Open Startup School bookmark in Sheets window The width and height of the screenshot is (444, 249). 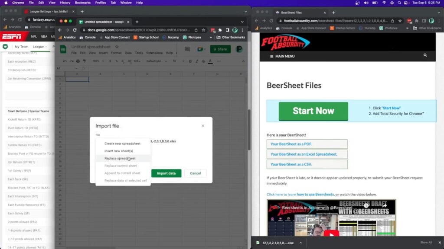(146, 37)
